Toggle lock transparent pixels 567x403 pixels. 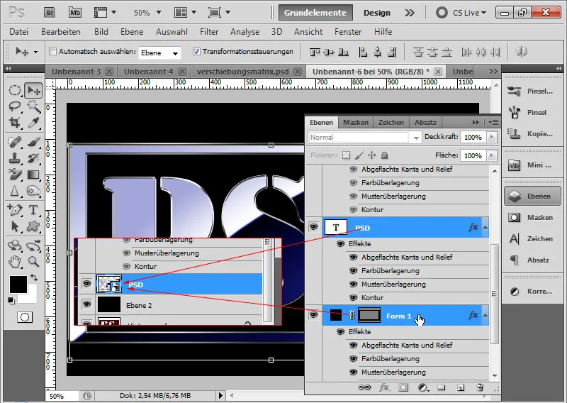tap(346, 155)
